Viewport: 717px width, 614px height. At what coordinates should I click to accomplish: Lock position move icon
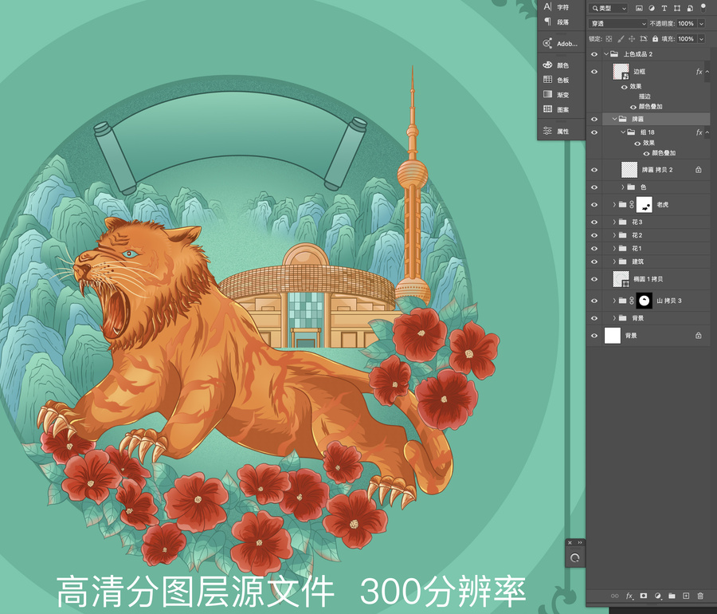point(632,39)
